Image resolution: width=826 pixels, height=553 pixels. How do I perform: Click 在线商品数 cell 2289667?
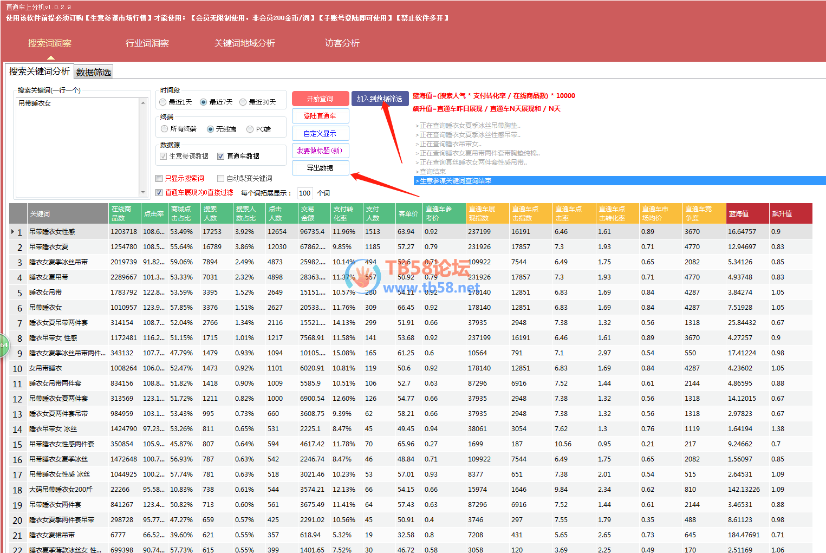pyautogui.click(x=124, y=277)
